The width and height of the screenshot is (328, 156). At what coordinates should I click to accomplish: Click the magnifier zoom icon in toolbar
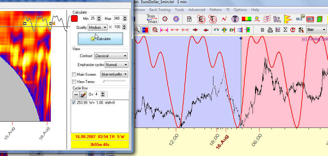tap(137, 30)
